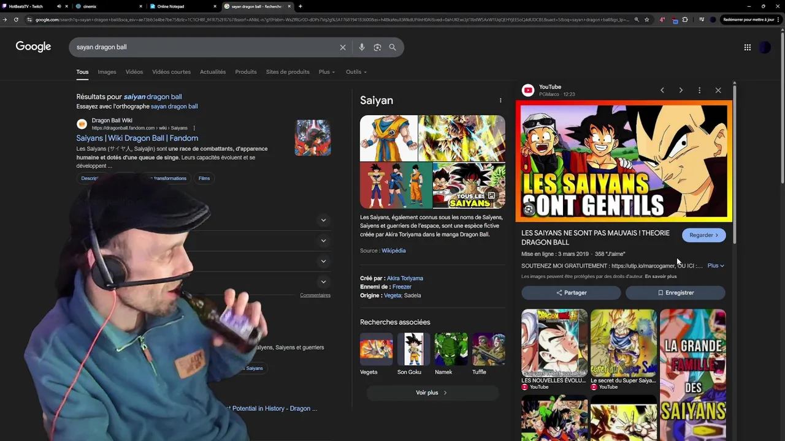
Task: Click the browser address bar URL
Action: click(x=331, y=20)
